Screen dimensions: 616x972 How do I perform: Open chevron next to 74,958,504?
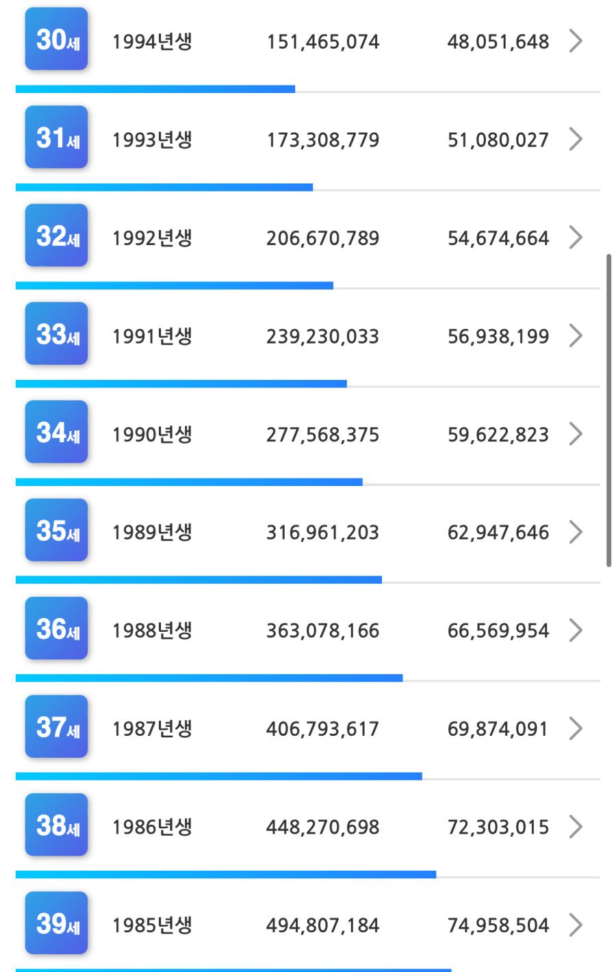pyautogui.click(x=576, y=925)
